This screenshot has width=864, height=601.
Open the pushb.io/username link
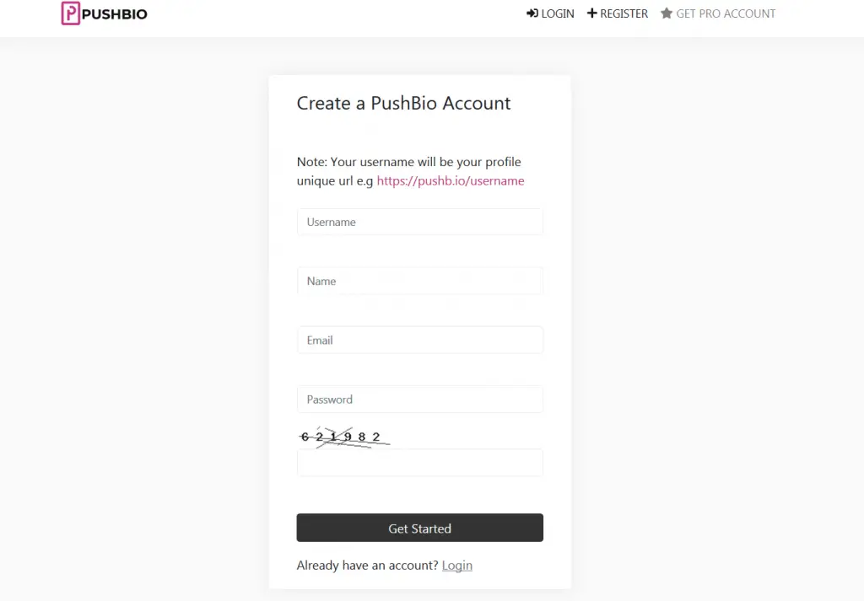click(x=451, y=180)
